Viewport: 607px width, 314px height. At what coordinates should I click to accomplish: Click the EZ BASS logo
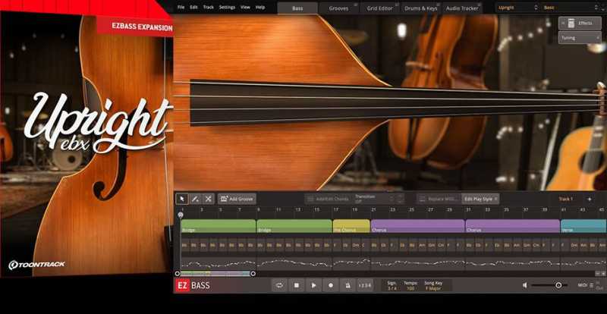click(x=193, y=286)
